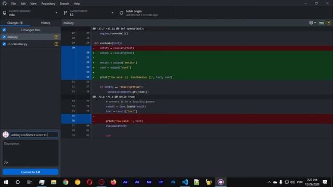Open Cortana search circle on taskbar

pyautogui.click(x=18, y=182)
